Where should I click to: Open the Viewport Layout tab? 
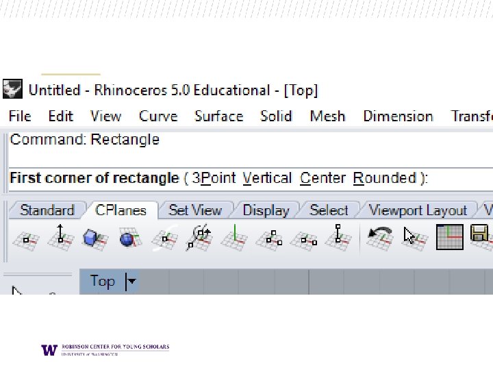[418, 210]
